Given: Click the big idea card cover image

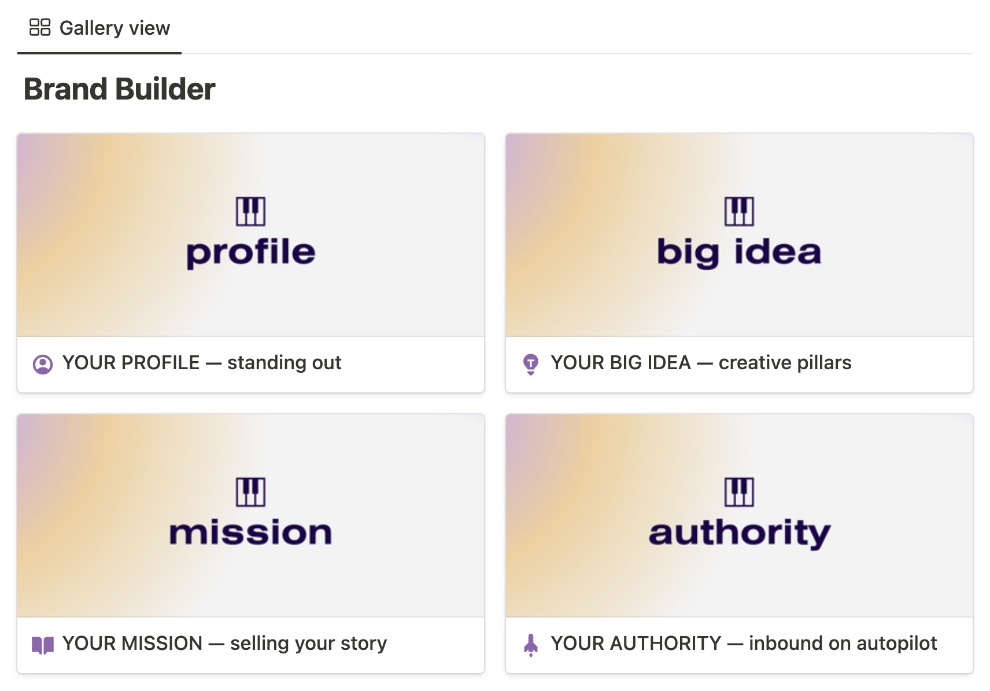Looking at the screenshot, I should 739,272.
